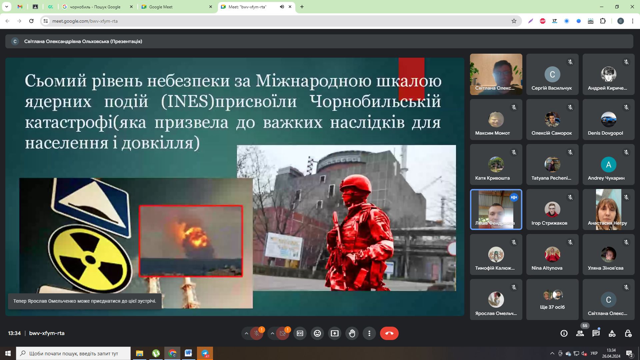Switch keyboard language УКР indicator
The height and width of the screenshot is (360, 640).
tap(594, 353)
